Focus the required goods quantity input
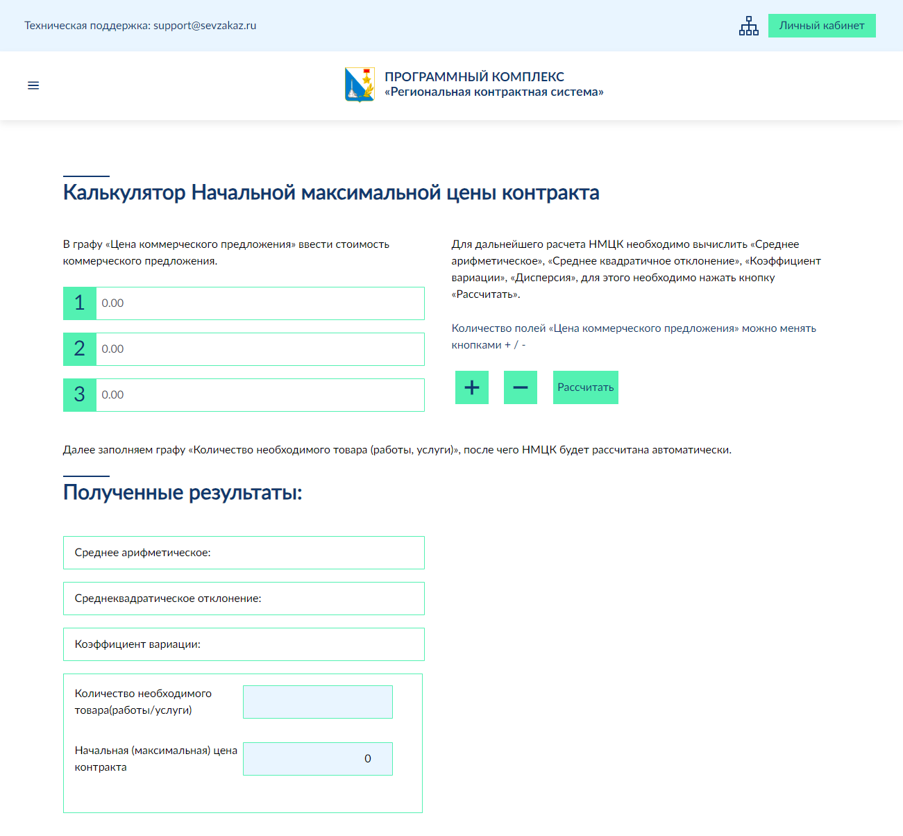Screen dimensions: 903x836 coord(318,702)
